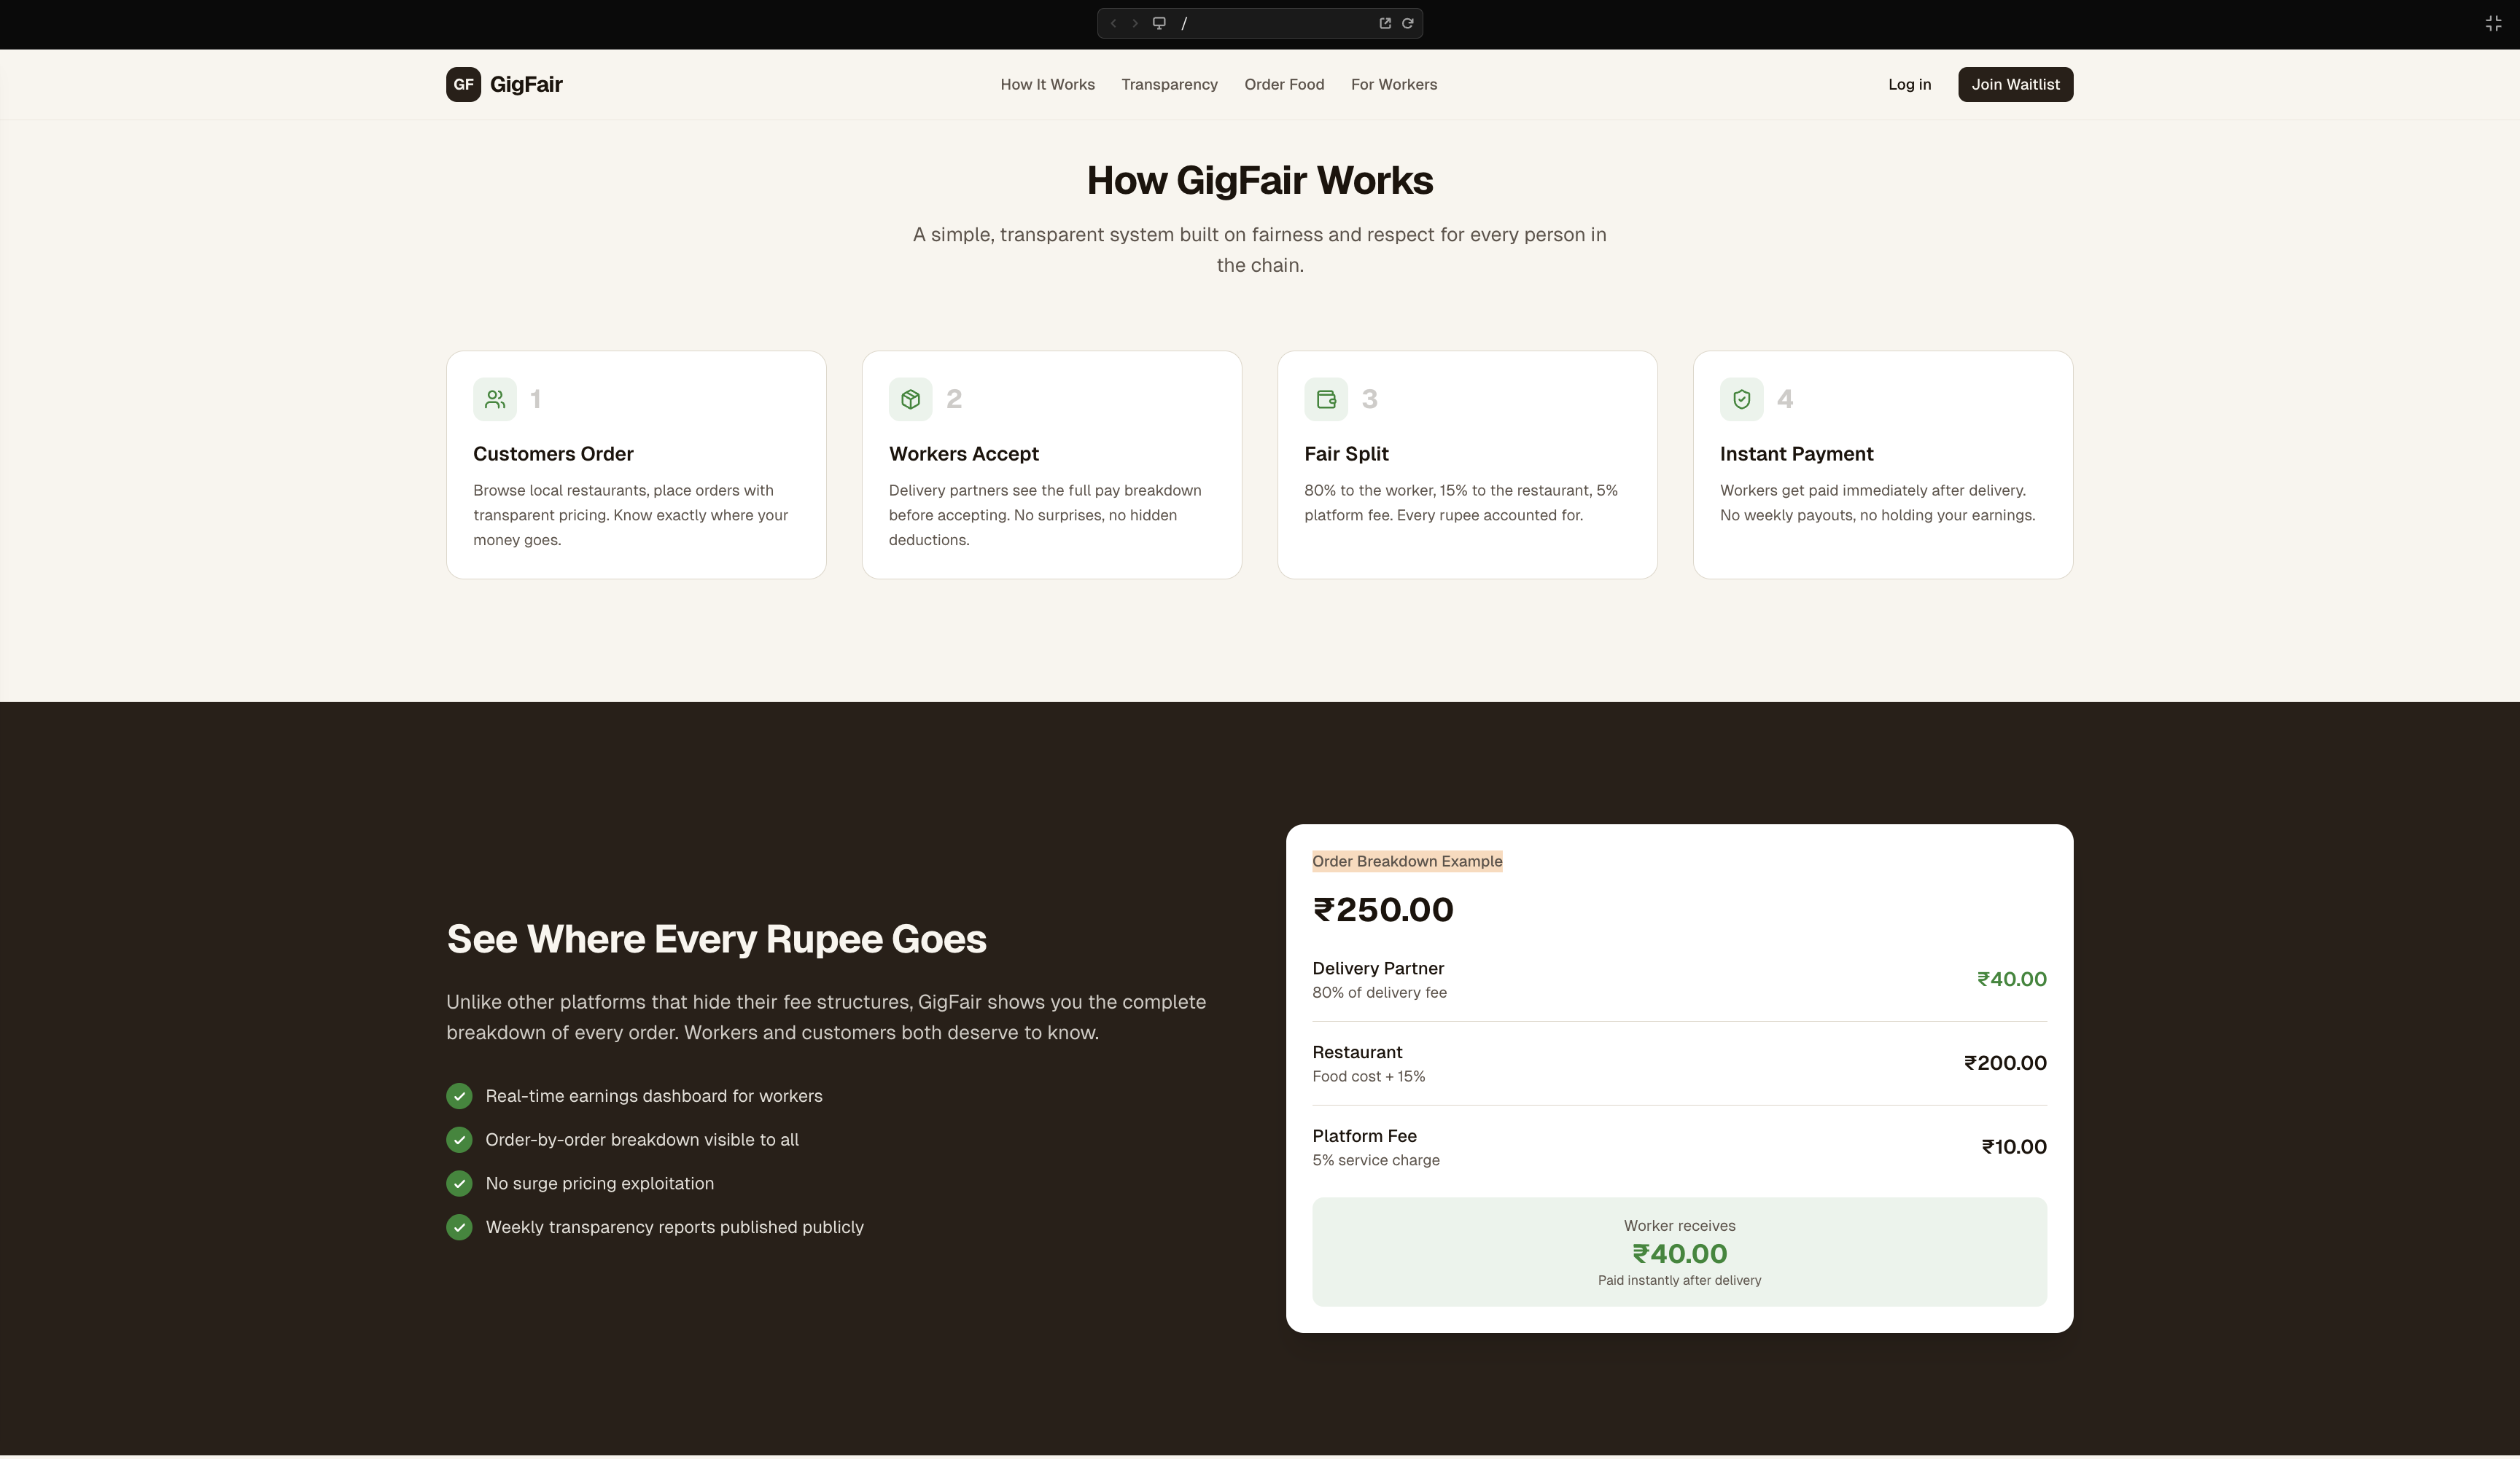Click the browser forward arrow
This screenshot has height=1459, width=2520.
(x=1135, y=22)
